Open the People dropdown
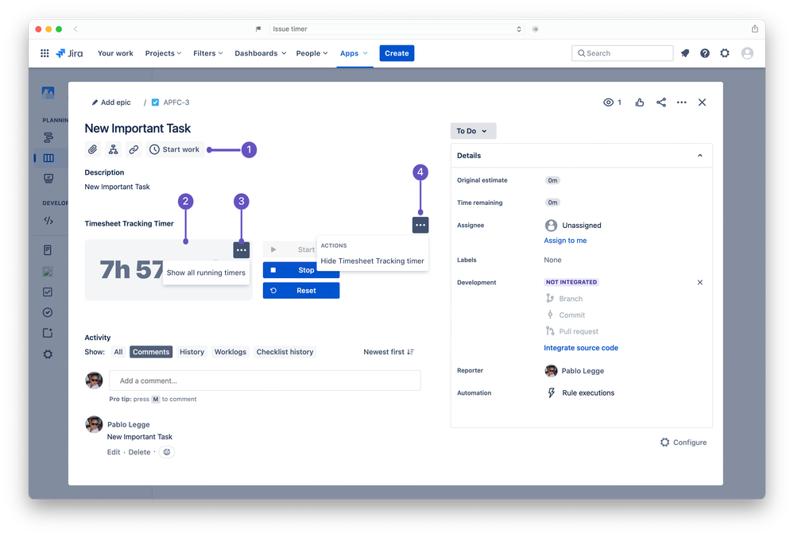Viewport: 794px width, 537px height. coord(312,53)
